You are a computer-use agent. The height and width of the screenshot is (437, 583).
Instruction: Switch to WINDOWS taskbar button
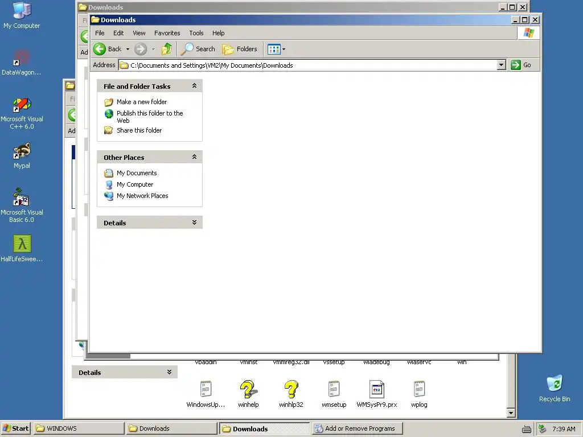tap(79, 428)
